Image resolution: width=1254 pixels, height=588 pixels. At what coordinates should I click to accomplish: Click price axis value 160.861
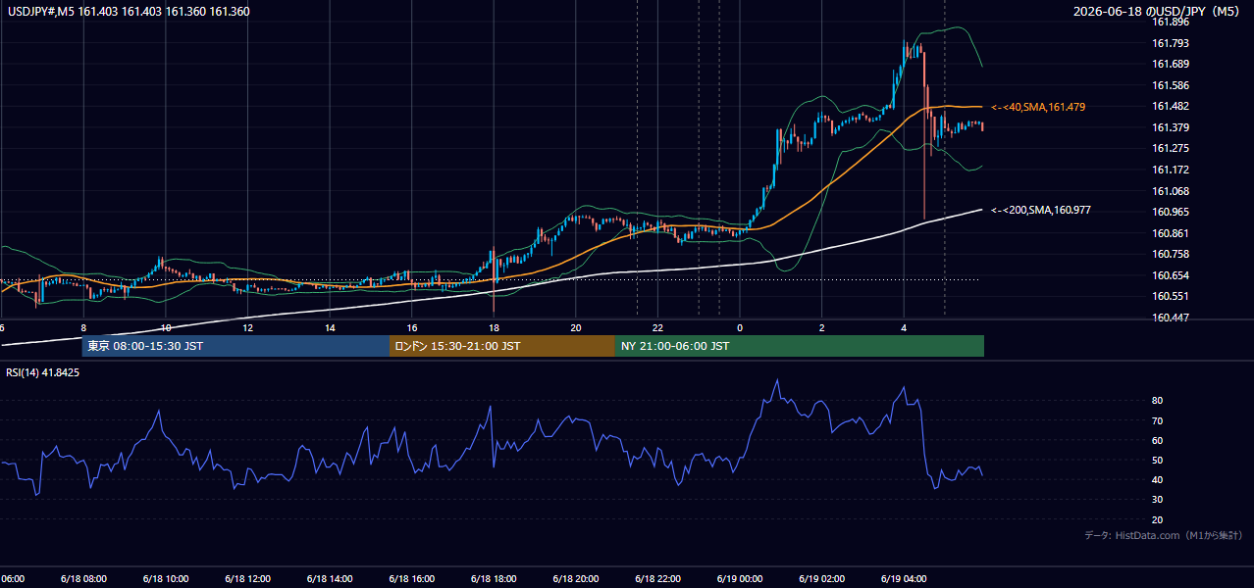click(x=1170, y=233)
